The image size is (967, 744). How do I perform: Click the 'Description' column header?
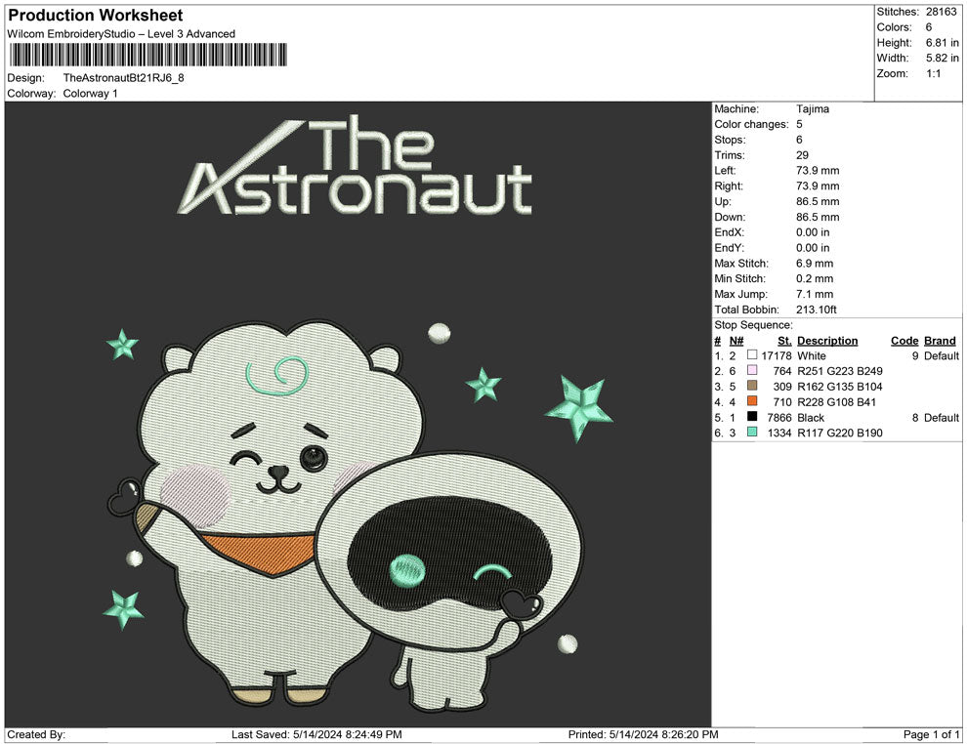827,341
